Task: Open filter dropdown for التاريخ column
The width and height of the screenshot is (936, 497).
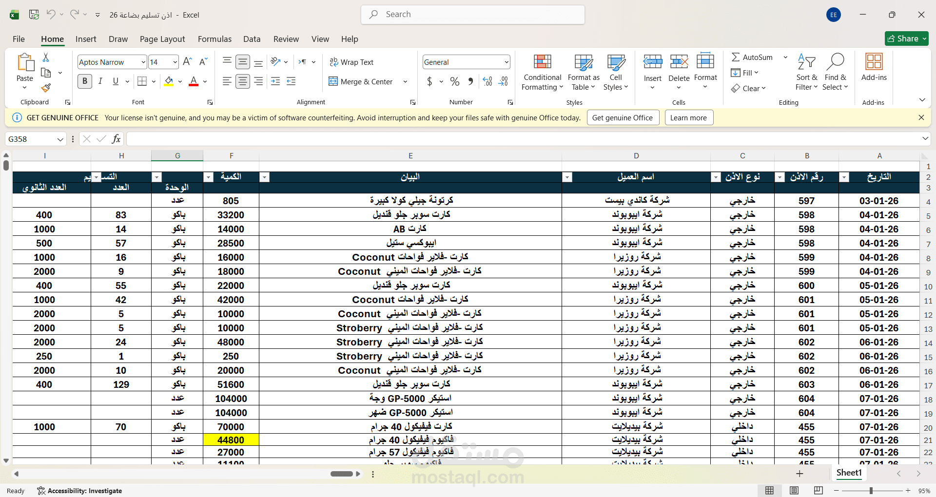Action: (x=844, y=177)
